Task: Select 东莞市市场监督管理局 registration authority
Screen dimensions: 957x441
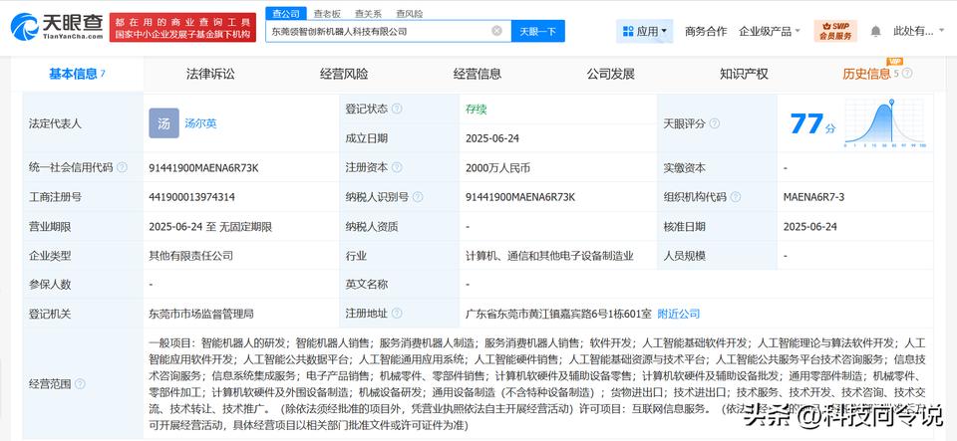Action: click(x=201, y=314)
